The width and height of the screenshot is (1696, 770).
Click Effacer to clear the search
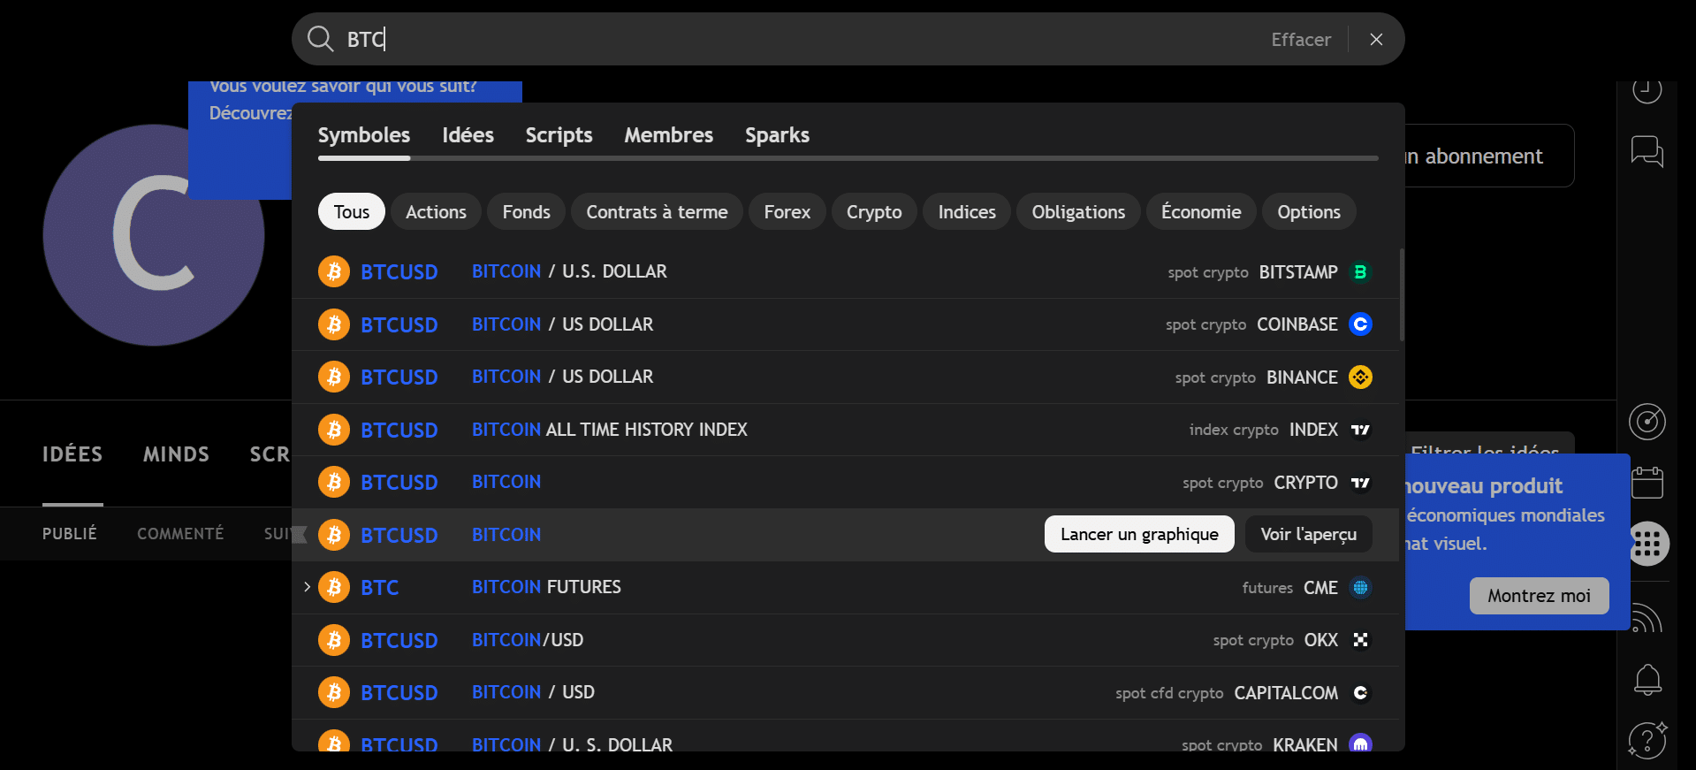[x=1300, y=40]
